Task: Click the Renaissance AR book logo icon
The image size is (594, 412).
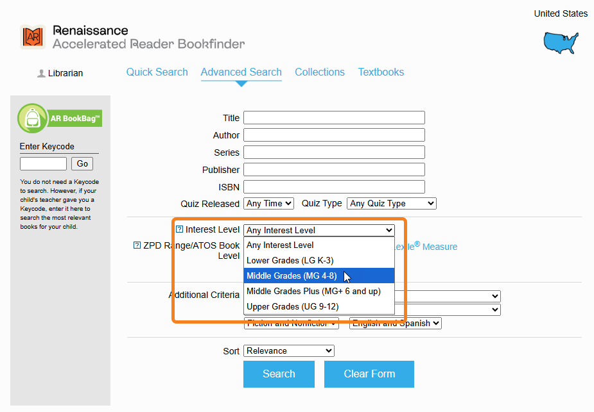Action: click(x=32, y=37)
